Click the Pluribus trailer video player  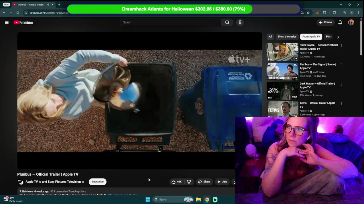pos(140,101)
